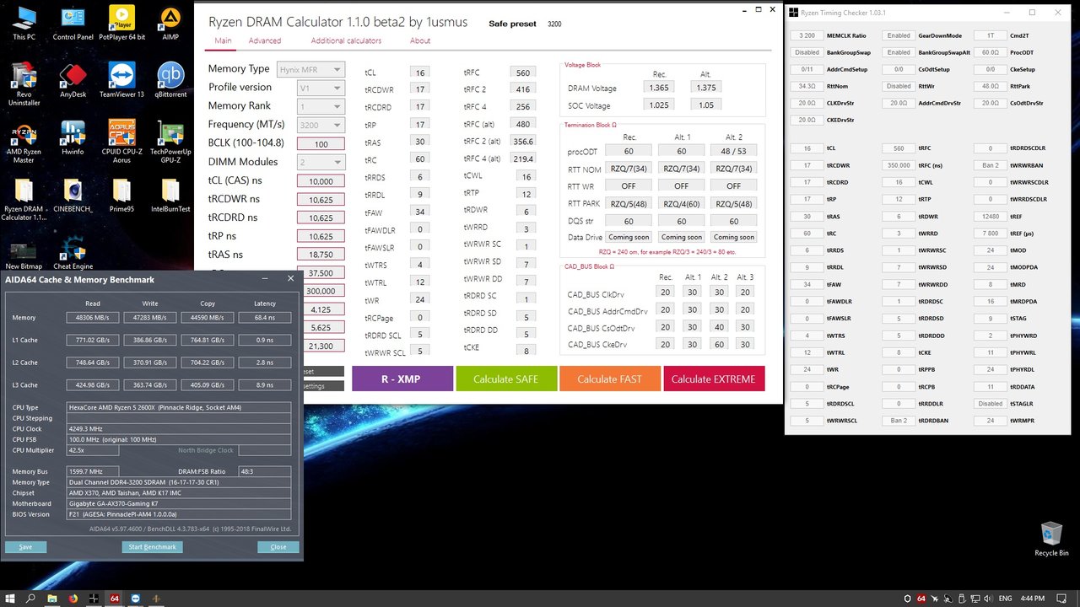The height and width of the screenshot is (607, 1080).
Task: Open TechPowerUp GPU-Z desktop icon
Action: (170, 142)
